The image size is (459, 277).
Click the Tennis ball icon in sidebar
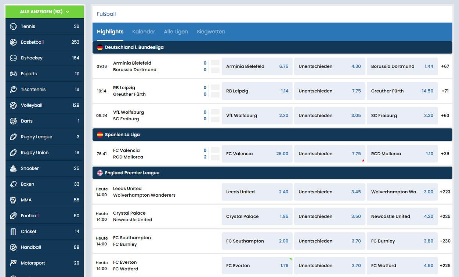(x=13, y=26)
